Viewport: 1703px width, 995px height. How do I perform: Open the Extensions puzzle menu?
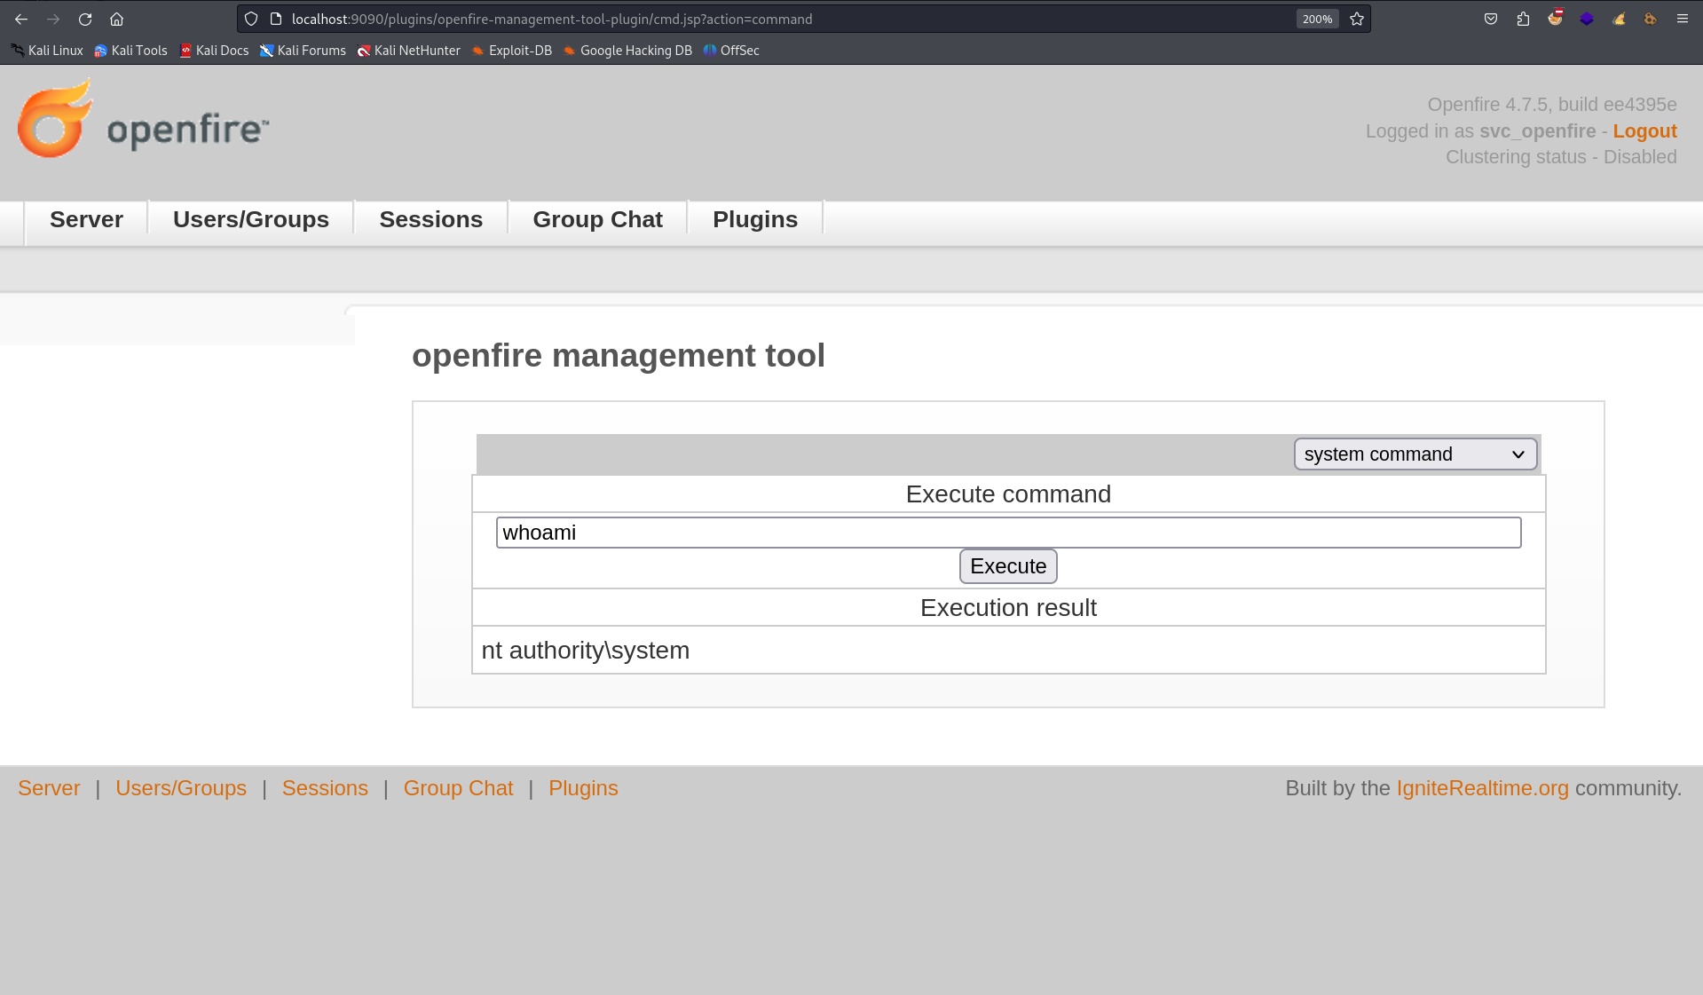pyautogui.click(x=1523, y=19)
